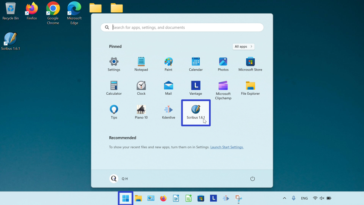This screenshot has width=364, height=205.
Task: Open the Mail app
Action: (x=168, y=88)
